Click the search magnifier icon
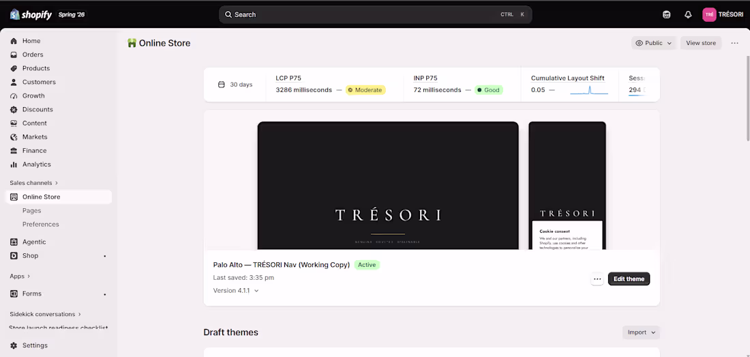Screen dimensions: 750x357 pyautogui.click(x=228, y=14)
